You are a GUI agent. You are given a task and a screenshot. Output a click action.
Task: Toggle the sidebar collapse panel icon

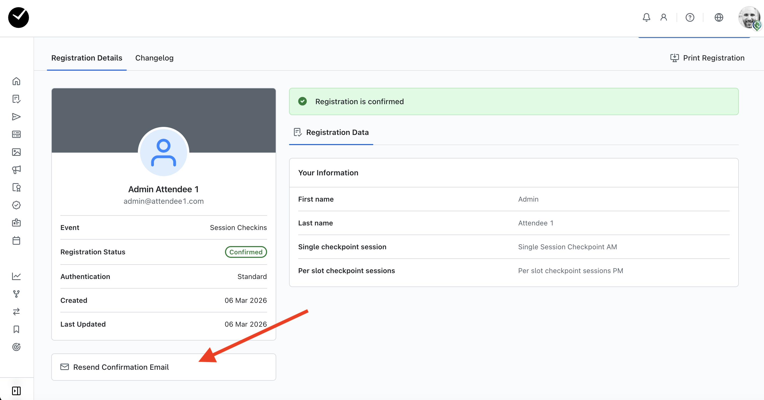pyautogui.click(x=16, y=391)
